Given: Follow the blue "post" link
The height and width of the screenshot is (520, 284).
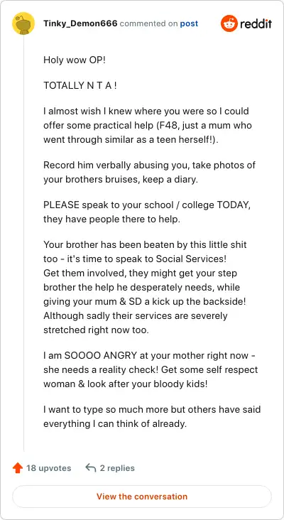Looking at the screenshot, I should pyautogui.click(x=189, y=24).
